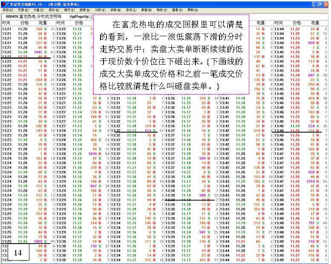Select the 13:36 trade with volume 376 S
This screenshot has width=331, height=264.
tap(192, 98)
